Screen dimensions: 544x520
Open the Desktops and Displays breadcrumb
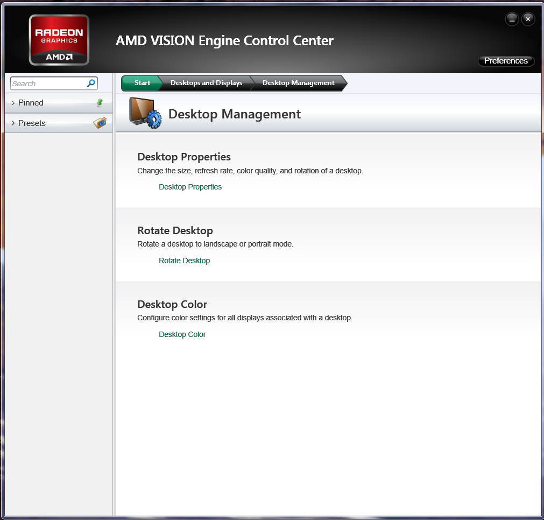pos(207,83)
